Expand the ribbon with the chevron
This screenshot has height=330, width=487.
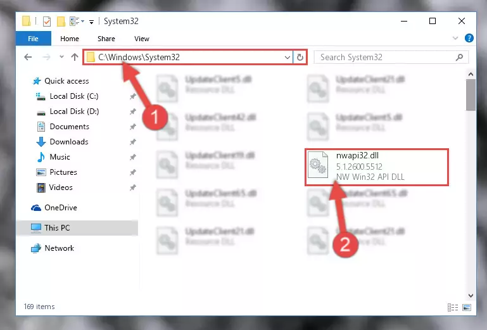[455, 38]
